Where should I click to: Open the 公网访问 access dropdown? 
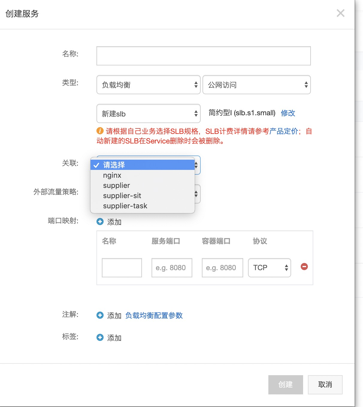[257, 85]
